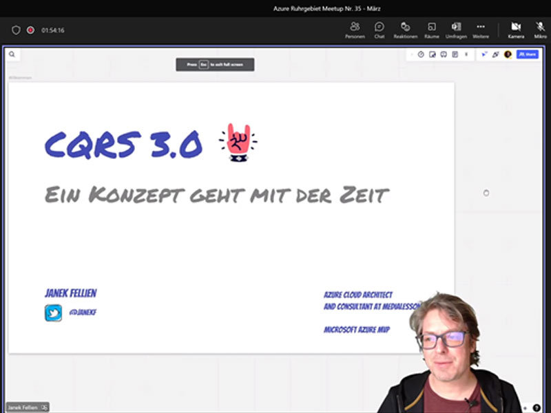This screenshot has height=413, width=551.
Task: Open the Miro timer tool
Action: (421, 54)
